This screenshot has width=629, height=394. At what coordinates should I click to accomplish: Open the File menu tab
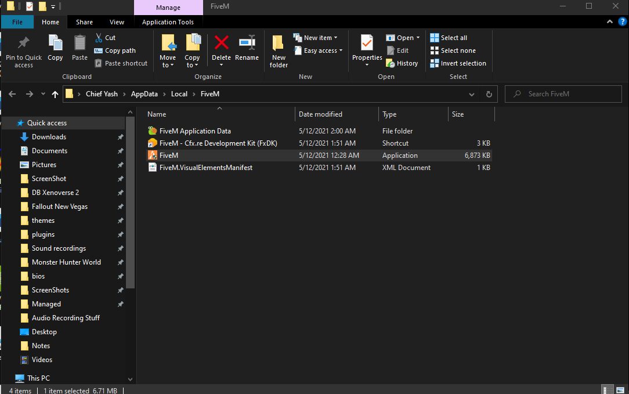17,22
